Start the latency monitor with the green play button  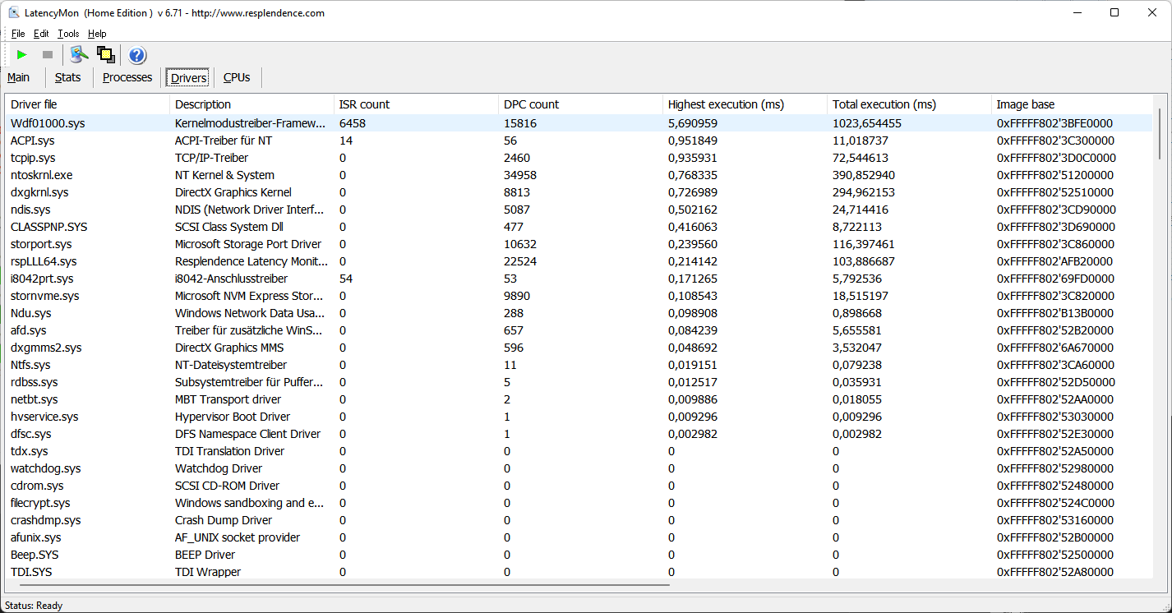[x=22, y=55]
